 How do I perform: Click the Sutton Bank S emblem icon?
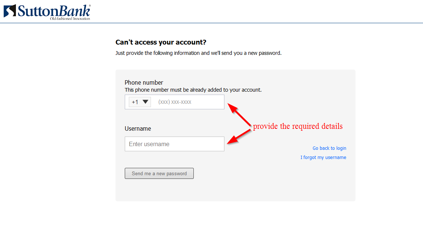(10, 11)
